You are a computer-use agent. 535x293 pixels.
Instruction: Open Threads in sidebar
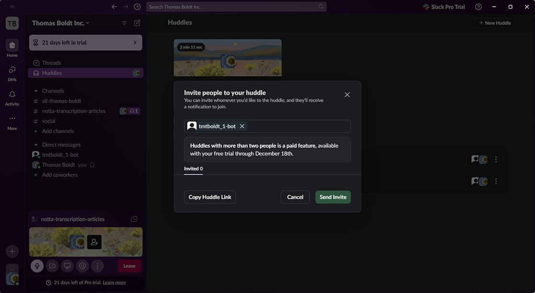coord(86,63)
